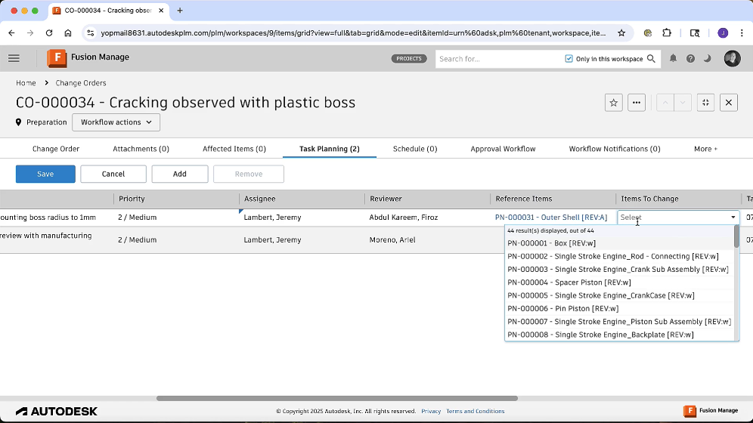Open Workflow Notifications (0) tab
Screen dimensions: 753x423
(614, 149)
